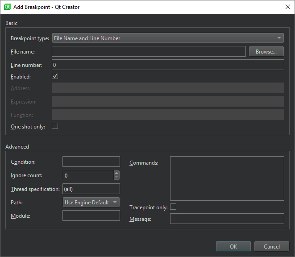
Task: Click the Qt Creator logo icon
Action: click(8, 7)
